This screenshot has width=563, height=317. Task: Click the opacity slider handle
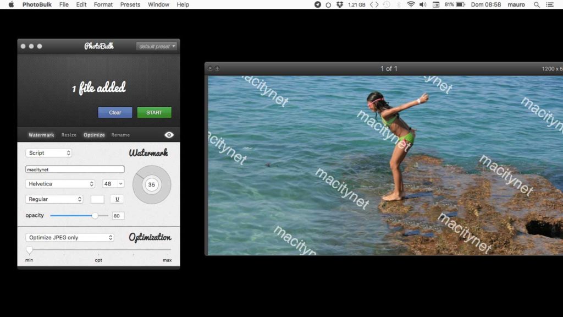pos(95,216)
